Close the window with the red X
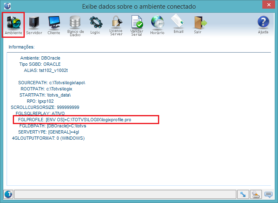This screenshot has width=278, height=203. (x=269, y=5)
